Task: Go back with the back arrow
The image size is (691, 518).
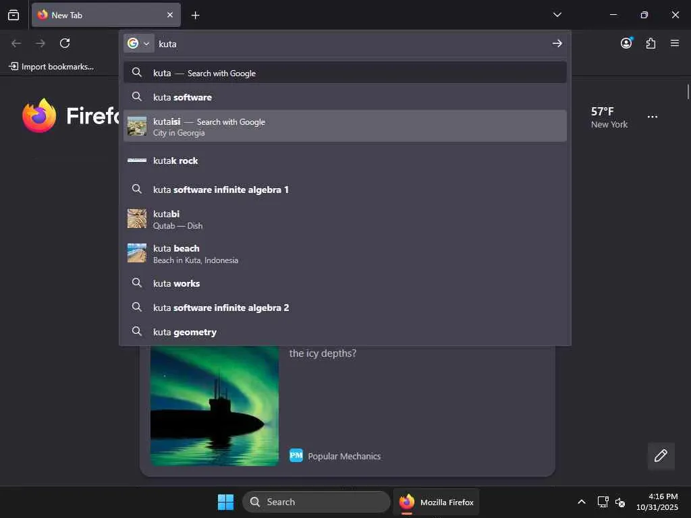Action: (x=16, y=43)
